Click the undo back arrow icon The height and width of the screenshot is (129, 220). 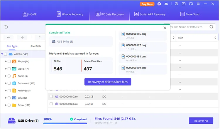point(6,27)
